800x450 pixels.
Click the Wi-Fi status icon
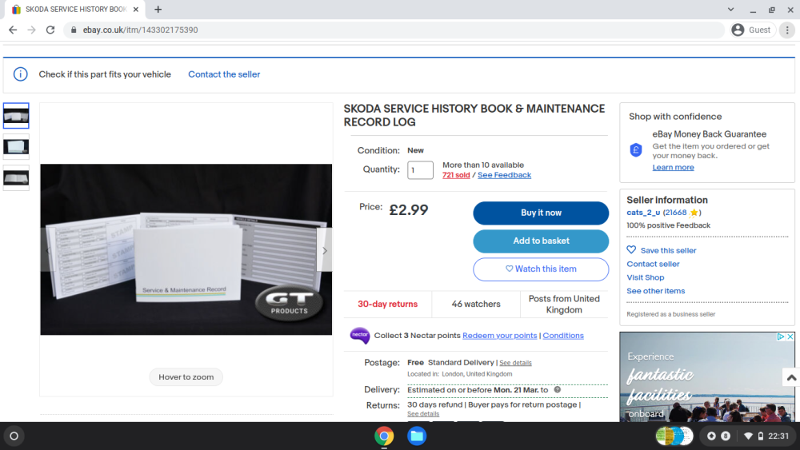tap(749, 436)
